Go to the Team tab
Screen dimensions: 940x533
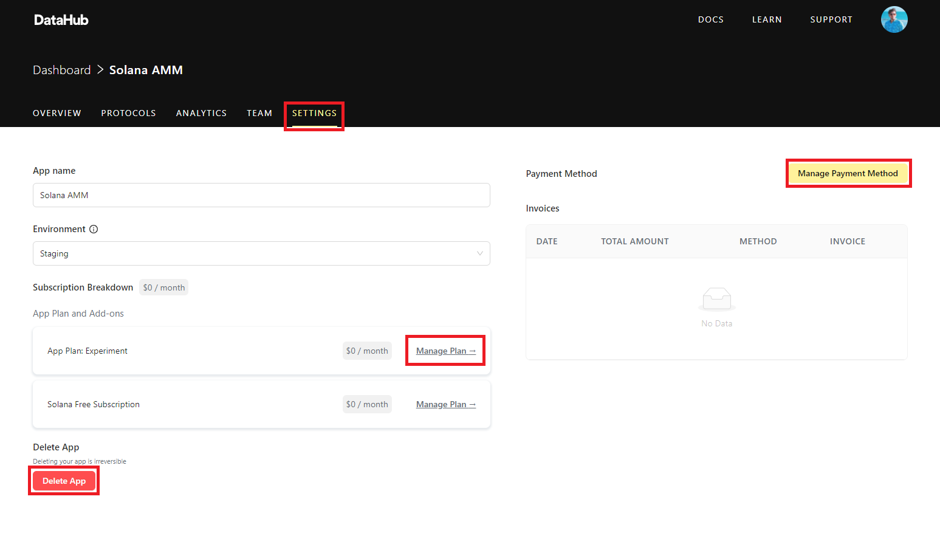[259, 113]
